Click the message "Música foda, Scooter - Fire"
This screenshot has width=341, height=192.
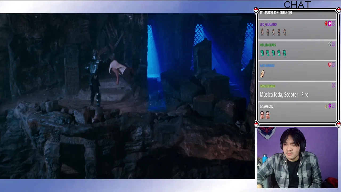284,95
